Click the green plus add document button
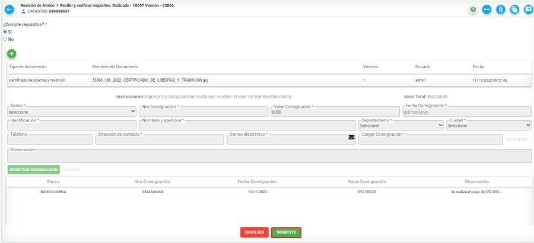This screenshot has width=534, height=243. coord(11,53)
